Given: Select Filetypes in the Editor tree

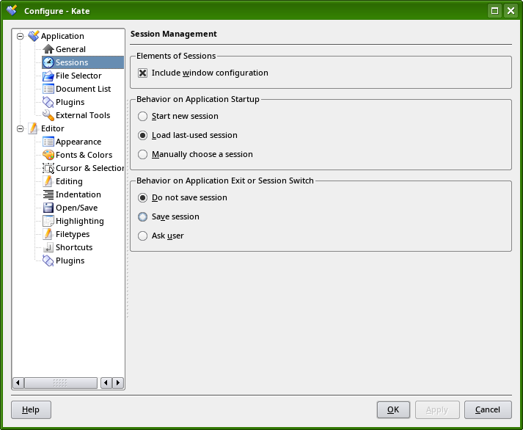Looking at the screenshot, I should (73, 234).
